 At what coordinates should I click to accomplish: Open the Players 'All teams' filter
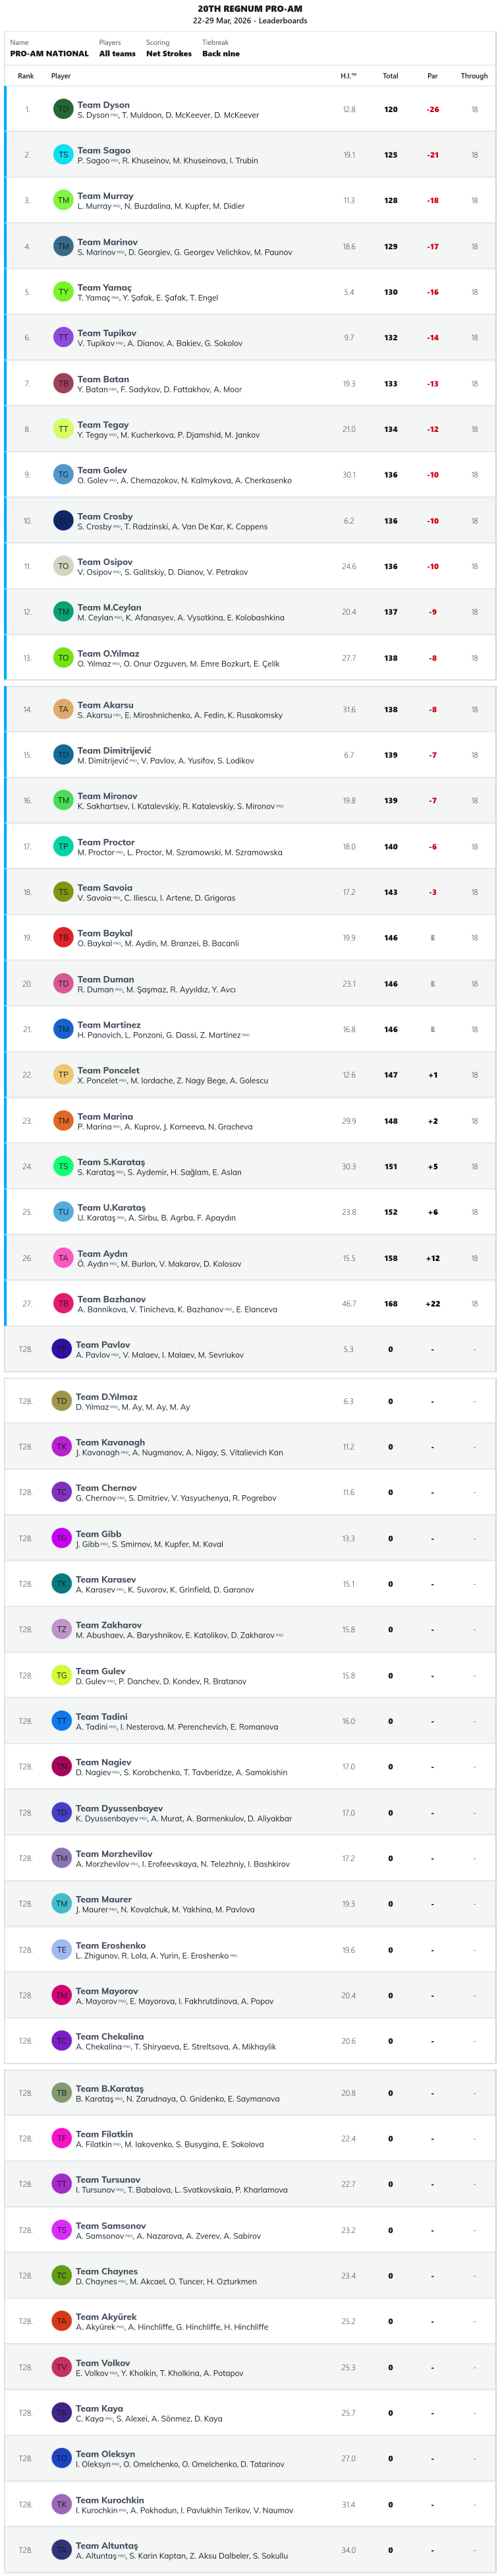point(117,54)
